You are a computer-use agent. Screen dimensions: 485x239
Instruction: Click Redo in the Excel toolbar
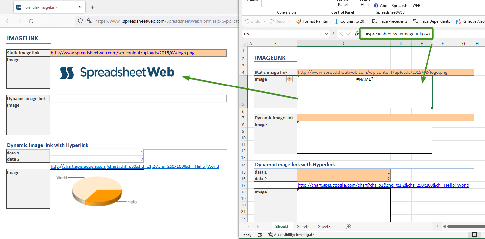(x=277, y=21)
